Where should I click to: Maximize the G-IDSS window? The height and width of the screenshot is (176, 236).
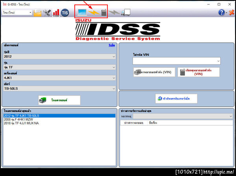(219, 4)
